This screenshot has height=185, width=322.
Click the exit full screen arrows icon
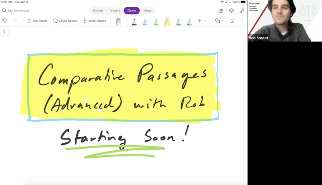(x=242, y=11)
